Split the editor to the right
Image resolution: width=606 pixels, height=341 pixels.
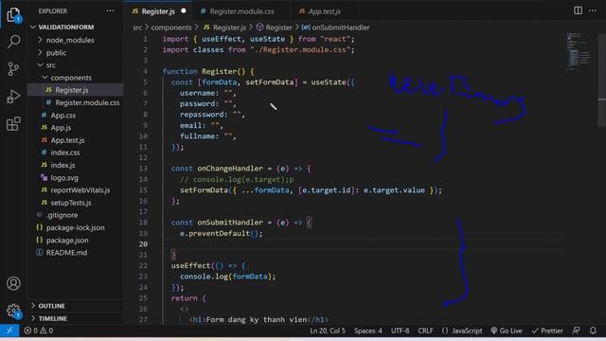point(578,10)
